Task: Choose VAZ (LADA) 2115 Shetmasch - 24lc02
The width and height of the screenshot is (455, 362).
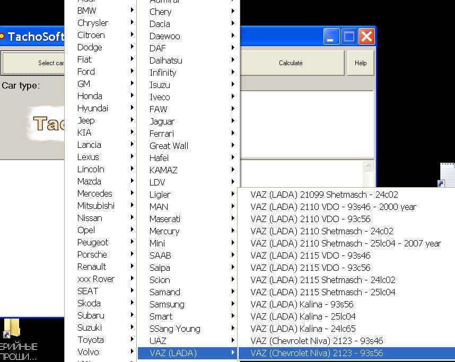Action: pyautogui.click(x=347, y=280)
